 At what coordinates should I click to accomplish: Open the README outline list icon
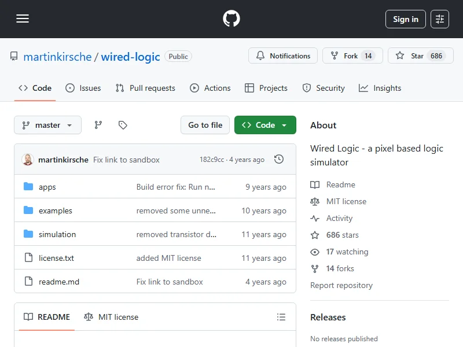coord(281,317)
